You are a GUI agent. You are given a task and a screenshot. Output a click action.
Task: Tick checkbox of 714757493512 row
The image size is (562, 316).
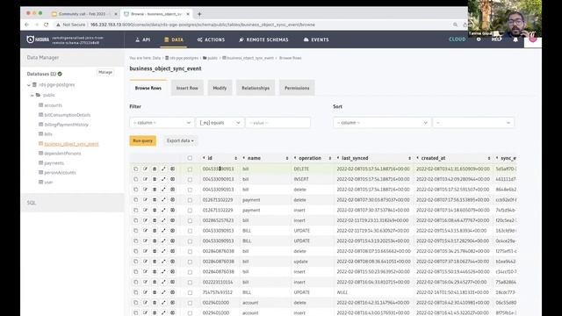(190, 292)
